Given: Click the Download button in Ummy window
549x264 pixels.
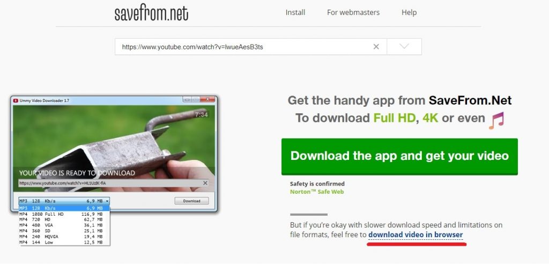Looking at the screenshot, I should (x=191, y=201).
